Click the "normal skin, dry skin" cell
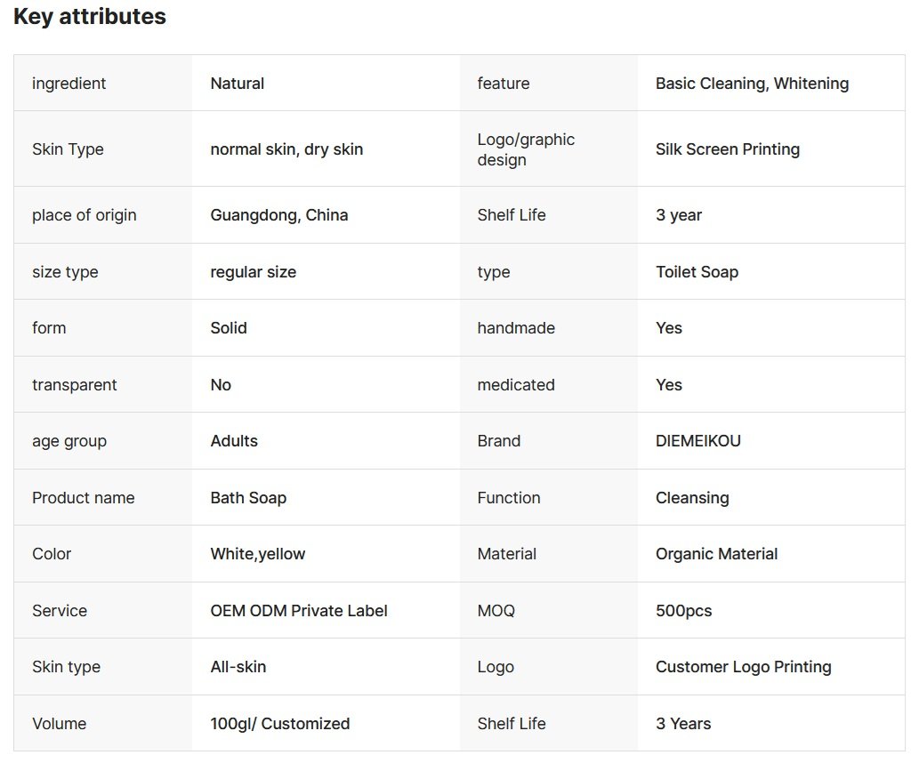This screenshot has width=919, height=763. point(286,149)
